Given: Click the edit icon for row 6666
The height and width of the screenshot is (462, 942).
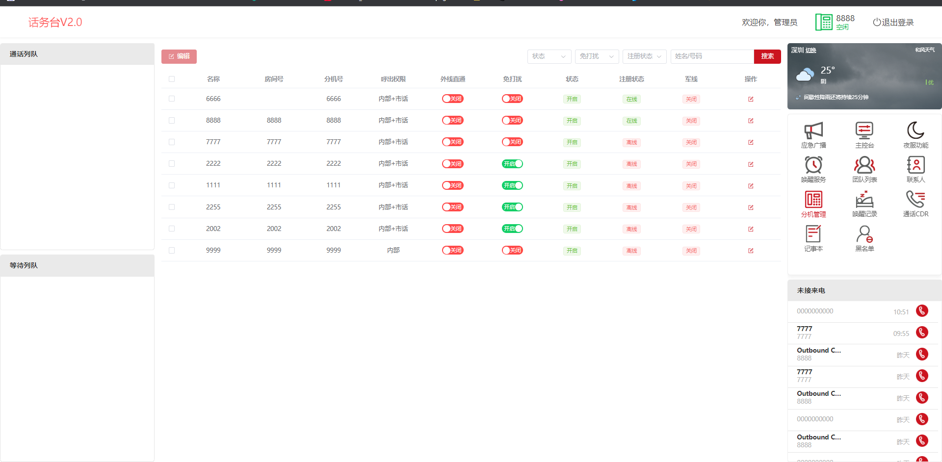Looking at the screenshot, I should (751, 99).
